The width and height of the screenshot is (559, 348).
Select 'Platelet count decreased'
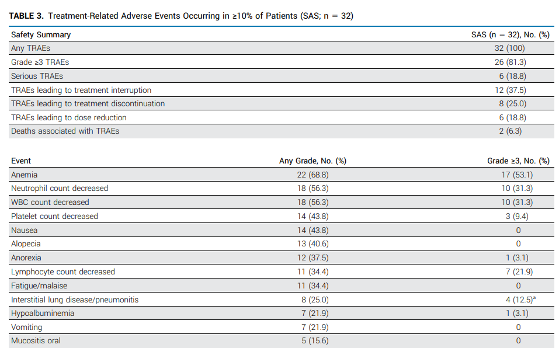tap(54, 216)
